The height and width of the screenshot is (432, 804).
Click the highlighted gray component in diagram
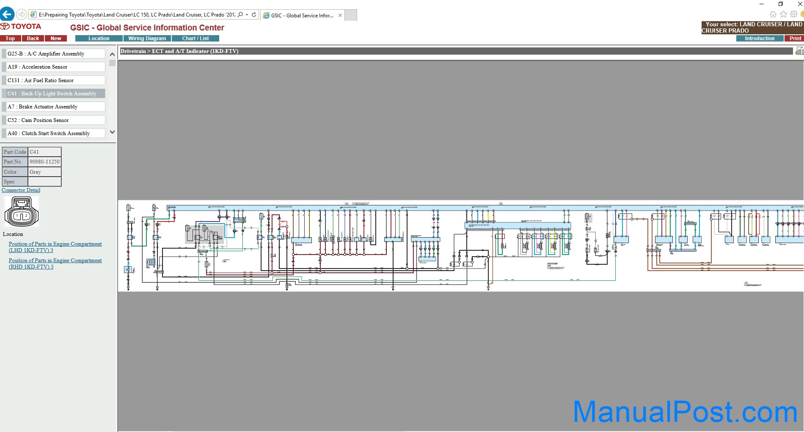coord(205,234)
